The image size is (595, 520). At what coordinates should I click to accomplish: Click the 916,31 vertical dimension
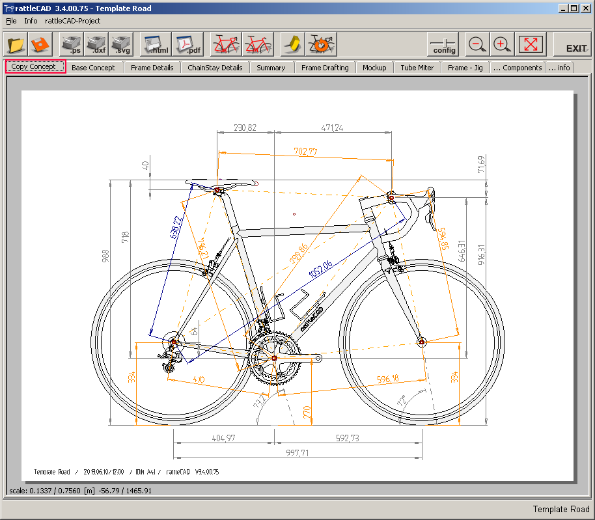481,255
